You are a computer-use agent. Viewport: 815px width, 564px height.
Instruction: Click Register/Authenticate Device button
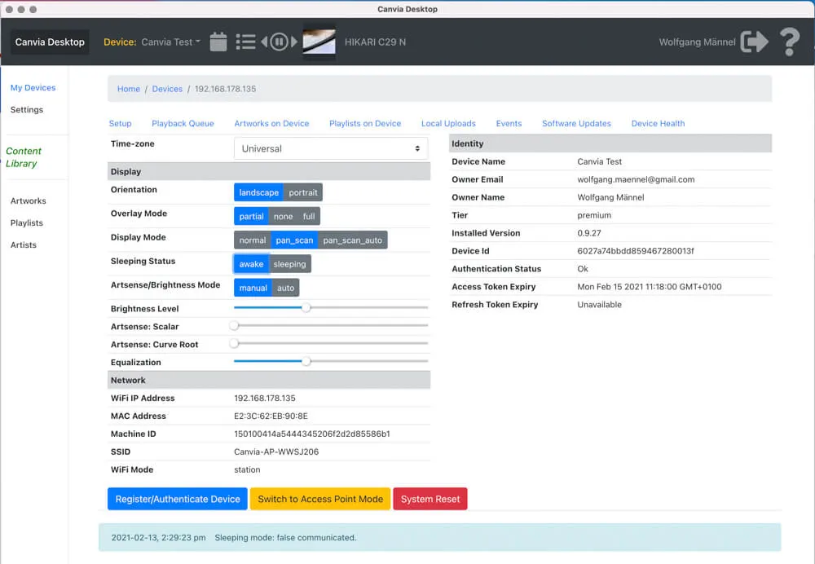point(178,499)
